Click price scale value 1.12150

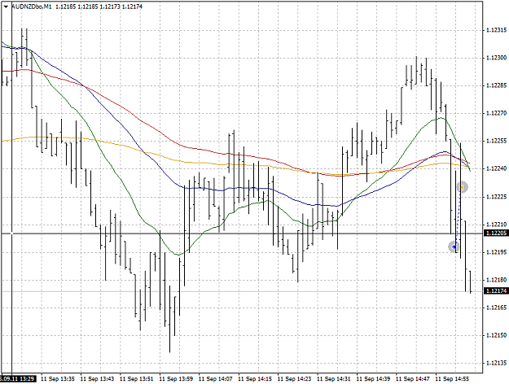(x=496, y=335)
